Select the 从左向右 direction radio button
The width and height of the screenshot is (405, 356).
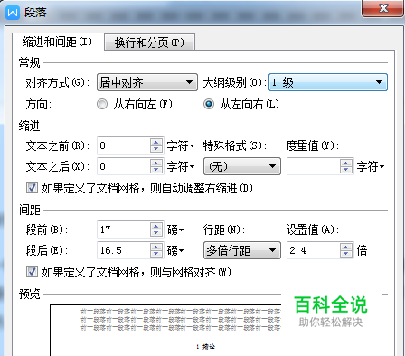click(209, 104)
